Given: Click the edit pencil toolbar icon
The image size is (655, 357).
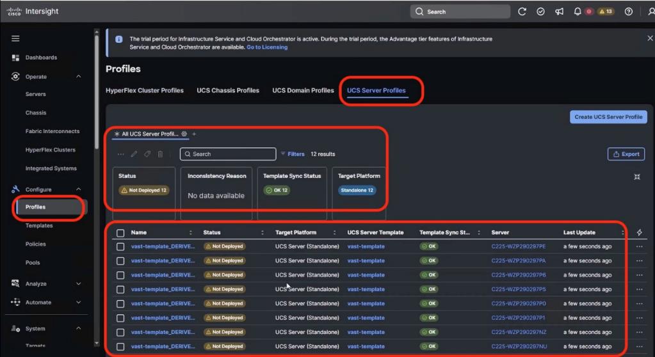Looking at the screenshot, I should coord(134,154).
